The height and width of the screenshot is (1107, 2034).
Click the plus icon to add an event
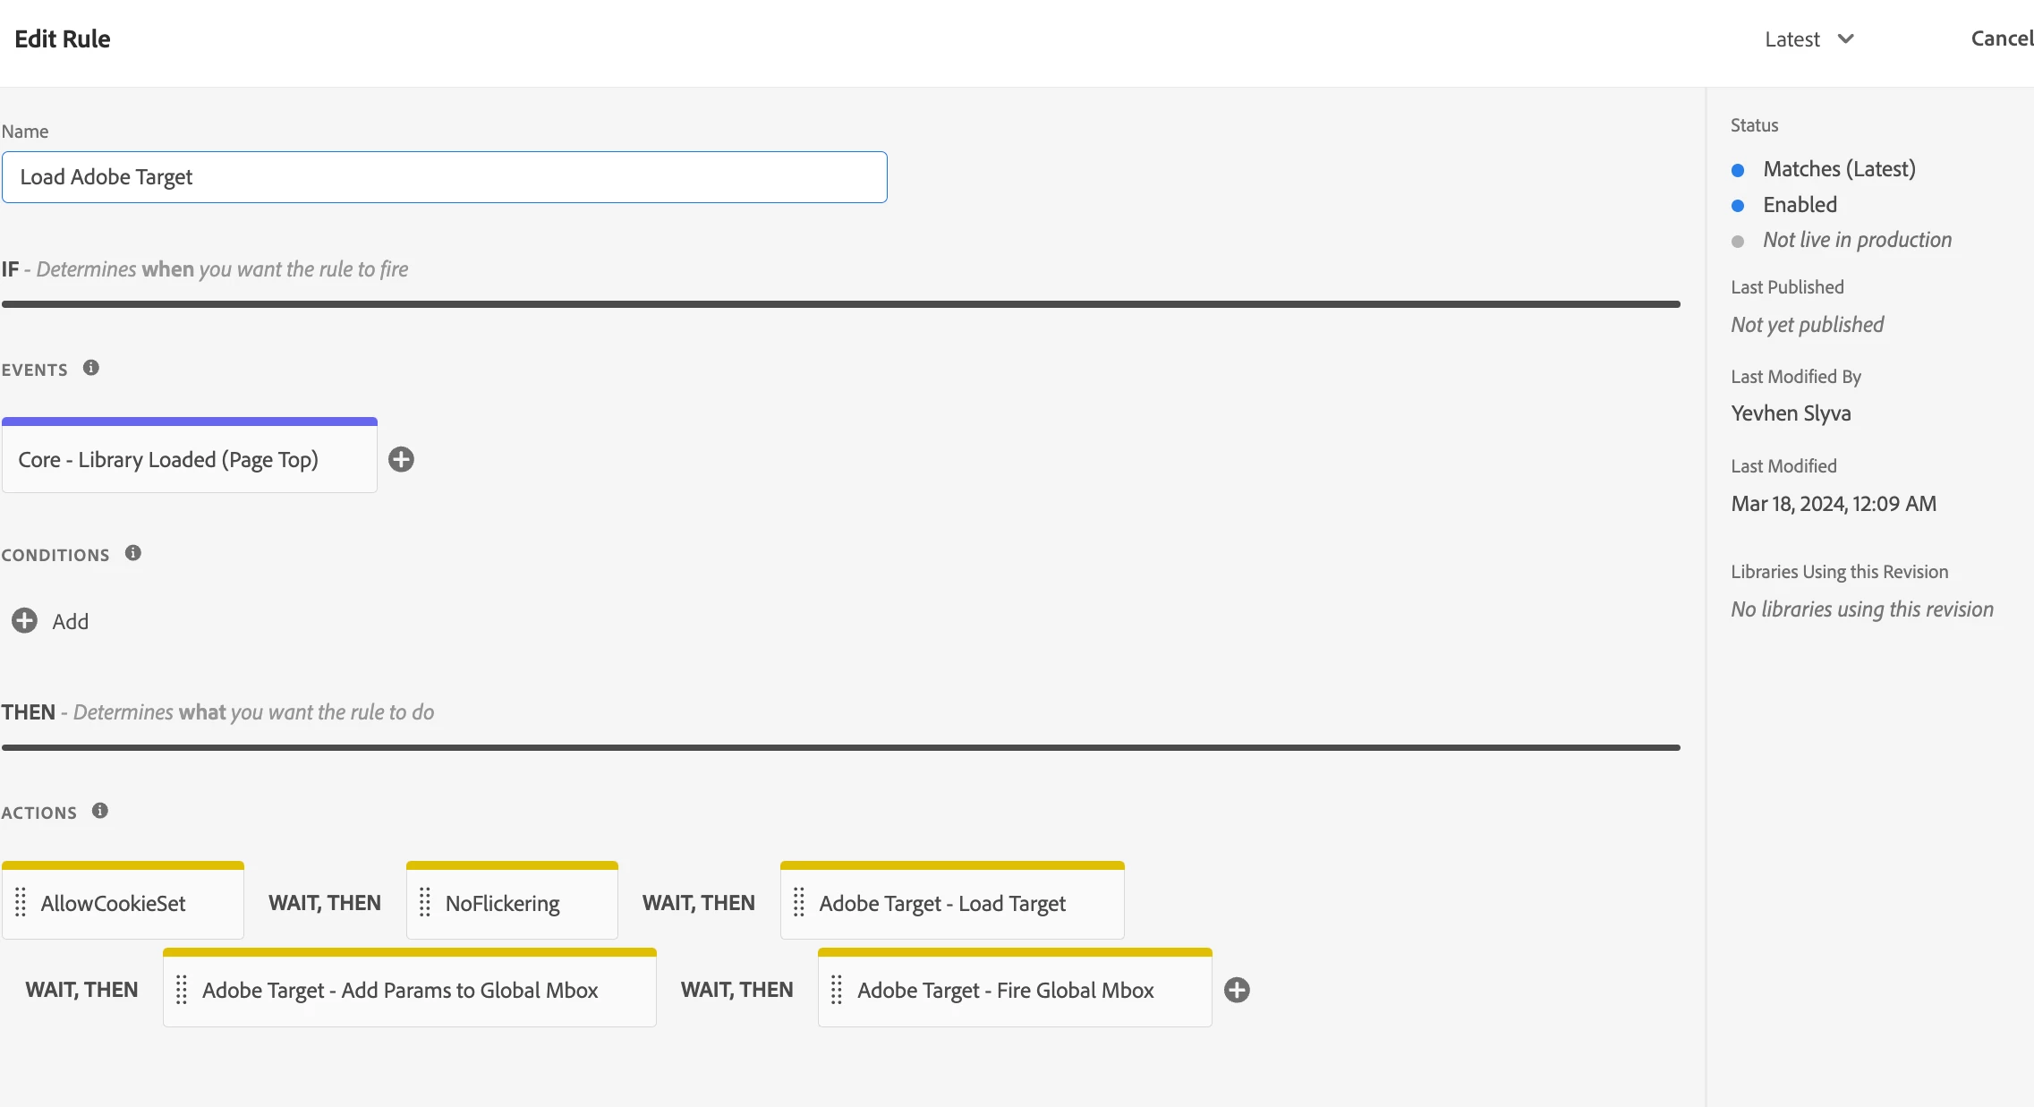click(401, 459)
